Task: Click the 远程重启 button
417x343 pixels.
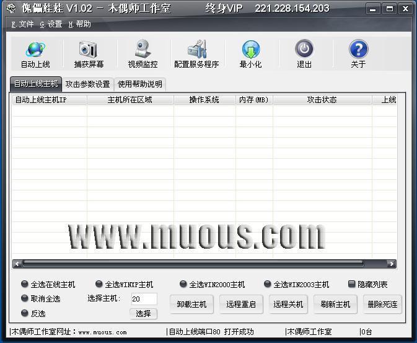Action: tap(241, 304)
